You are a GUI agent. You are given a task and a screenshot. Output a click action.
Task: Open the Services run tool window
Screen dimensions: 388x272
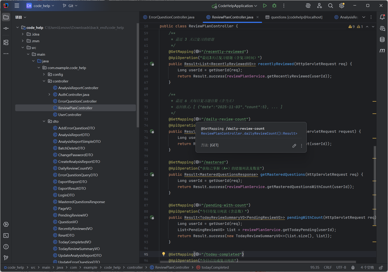point(6,224)
